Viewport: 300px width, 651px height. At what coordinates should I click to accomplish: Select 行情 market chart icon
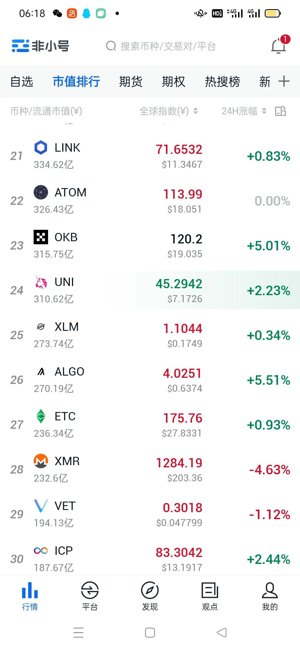coord(30,590)
